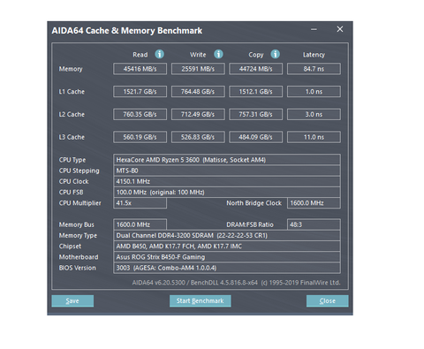Screen dimensions: 424x349
Task: Click the L3 Cache row label
Action: tap(72, 137)
